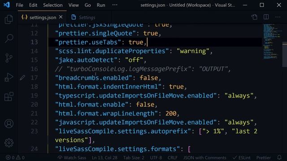Click ESLint status bar item

(x=241, y=157)
